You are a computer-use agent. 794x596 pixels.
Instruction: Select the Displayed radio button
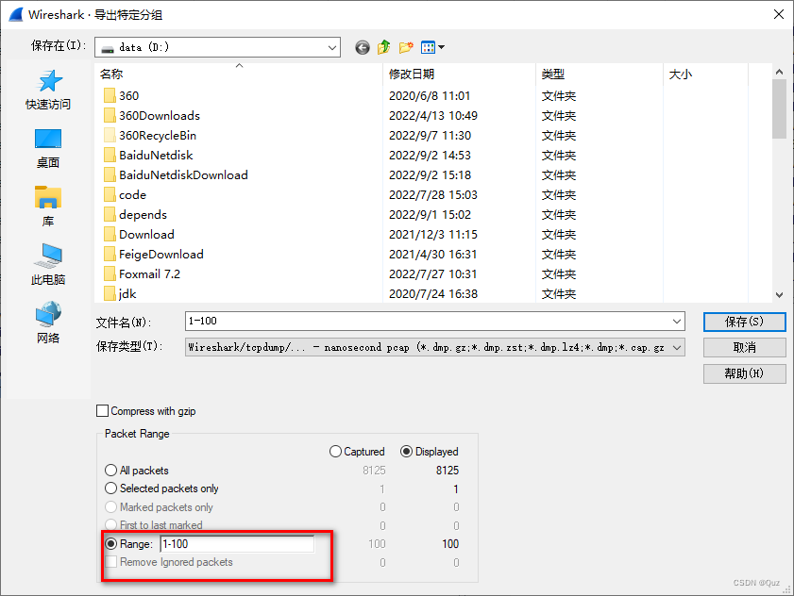[x=406, y=452]
